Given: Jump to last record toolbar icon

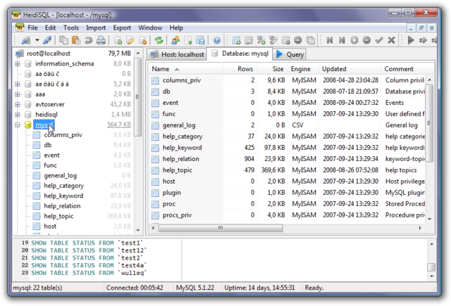Looking at the screenshot, I should coord(342,40).
